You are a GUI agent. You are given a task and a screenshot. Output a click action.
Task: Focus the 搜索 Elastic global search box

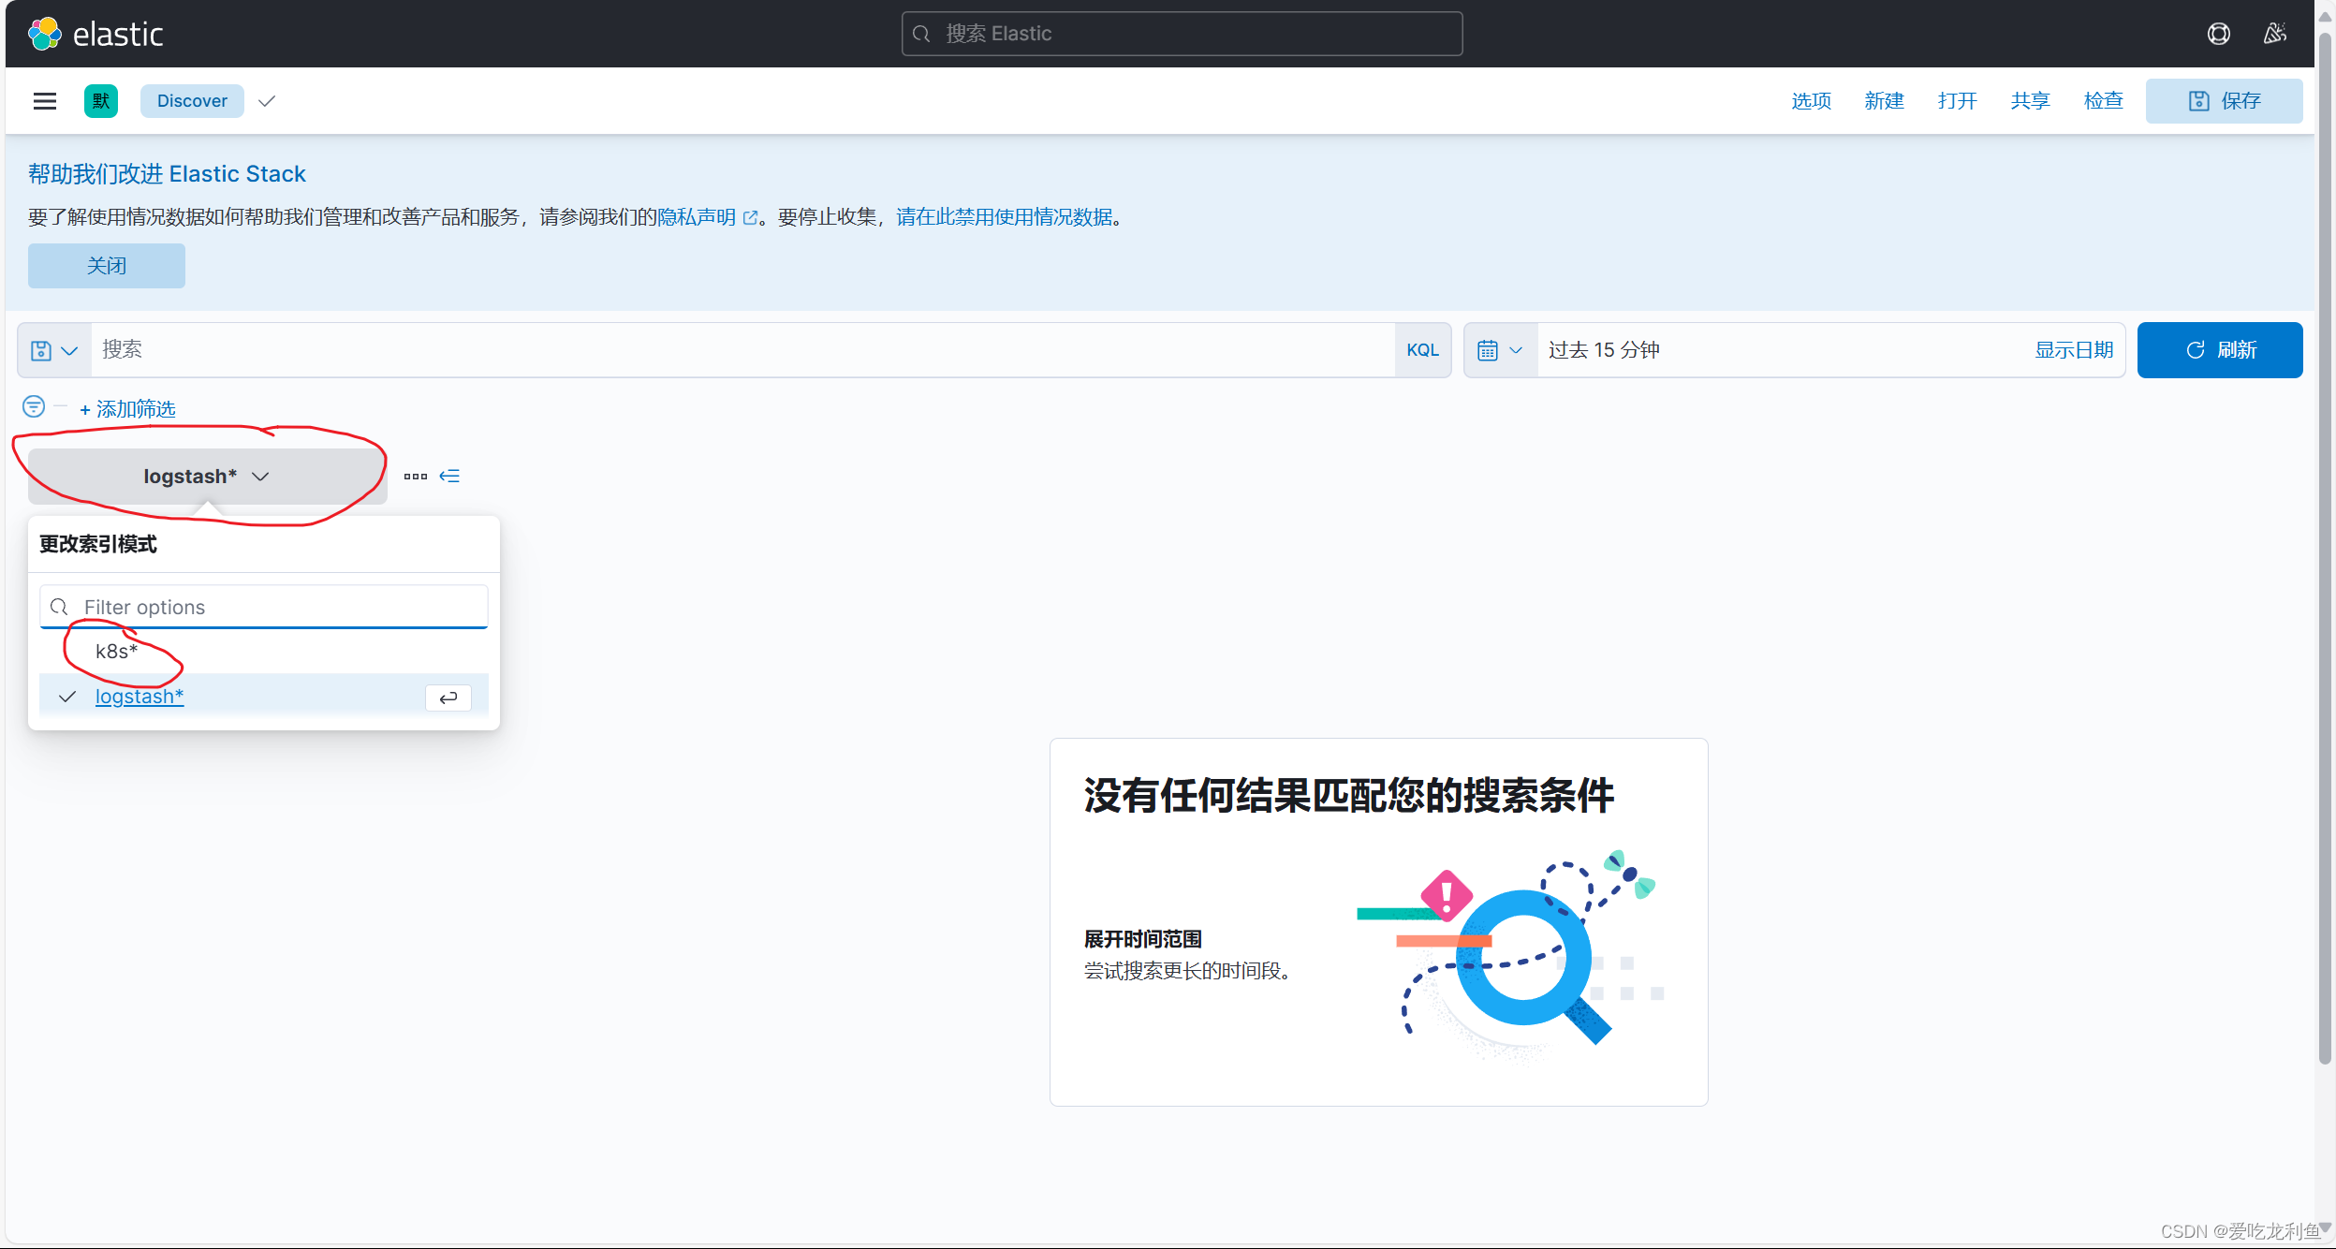[1182, 34]
